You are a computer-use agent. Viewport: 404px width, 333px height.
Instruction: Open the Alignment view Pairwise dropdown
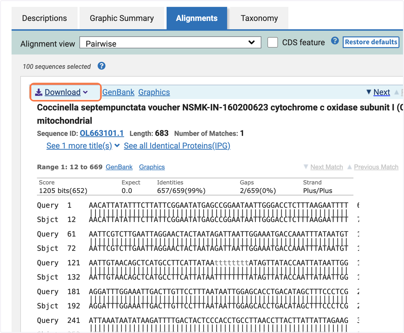coord(170,43)
